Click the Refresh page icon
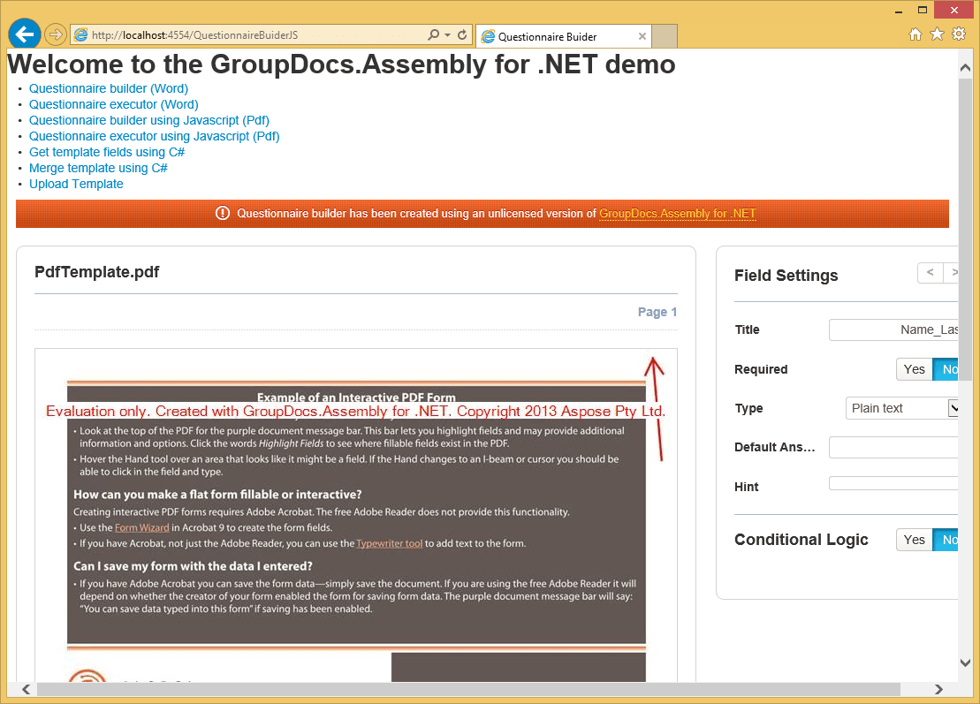The height and width of the screenshot is (704, 980). pos(462,35)
